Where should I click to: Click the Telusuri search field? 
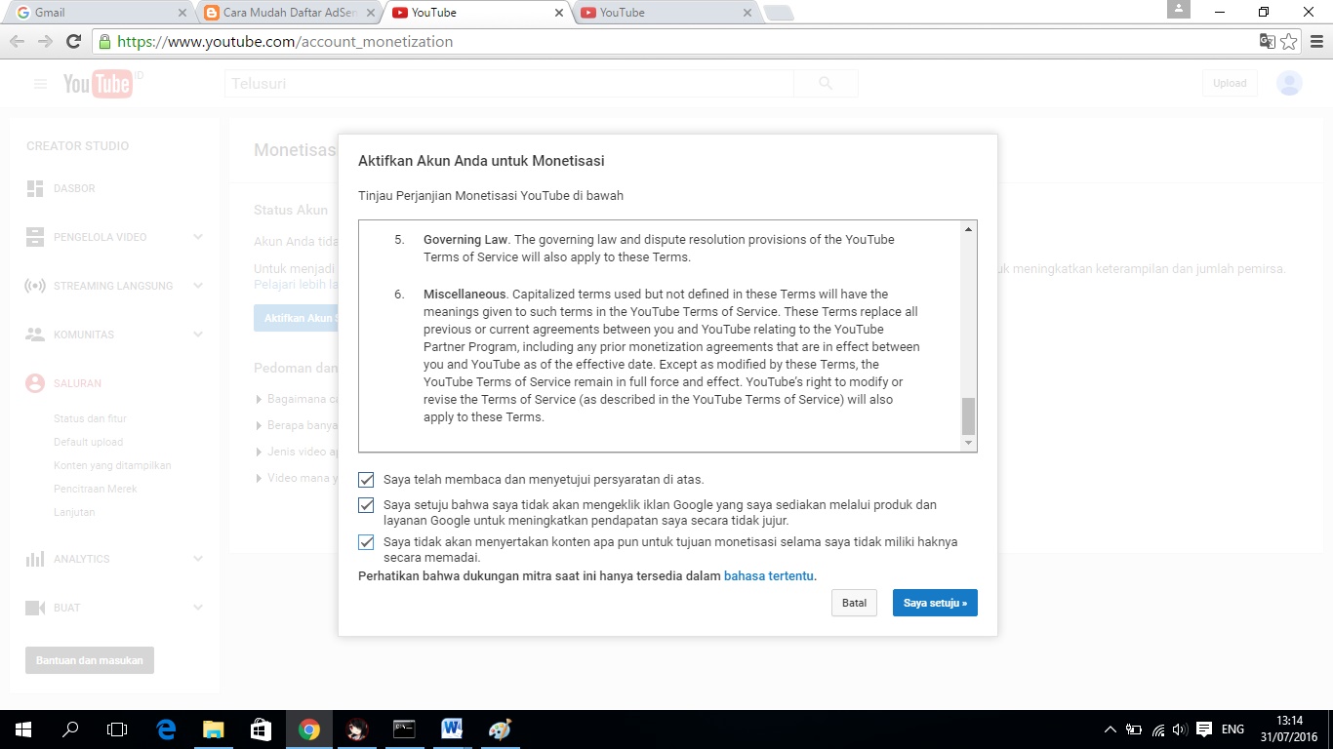[509, 84]
